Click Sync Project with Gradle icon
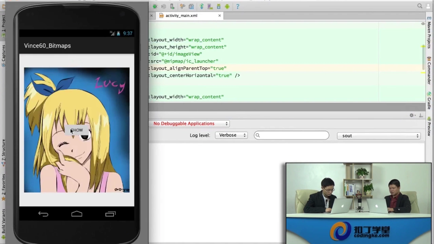The image size is (434, 244). coord(202,6)
